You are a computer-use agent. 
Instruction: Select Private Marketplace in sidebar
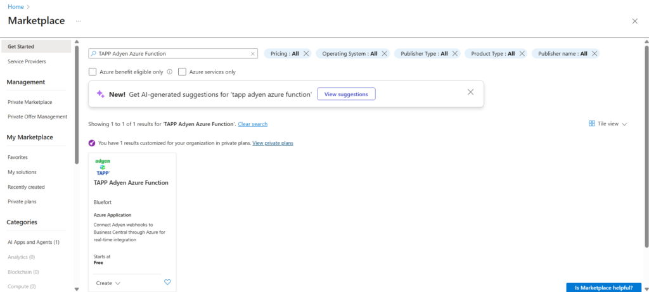30,102
